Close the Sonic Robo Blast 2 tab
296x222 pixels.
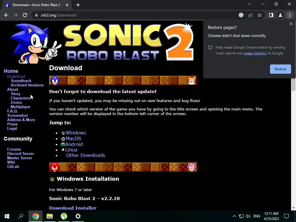tap(67, 5)
